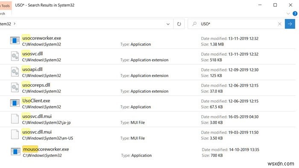This screenshot has width=299, height=168.
Task: Click the size value 1.38 MB
Action: coord(217,44)
